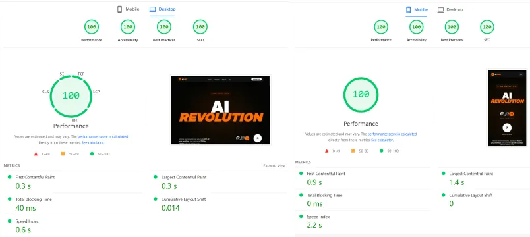Image resolution: width=530 pixels, height=237 pixels.
Task: Switch to Desktop tab in right report
Action: coord(450,10)
